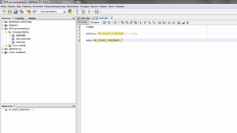The image size is (237, 133).
Task: Click the Next Bookmark icon
Action: 150,23
